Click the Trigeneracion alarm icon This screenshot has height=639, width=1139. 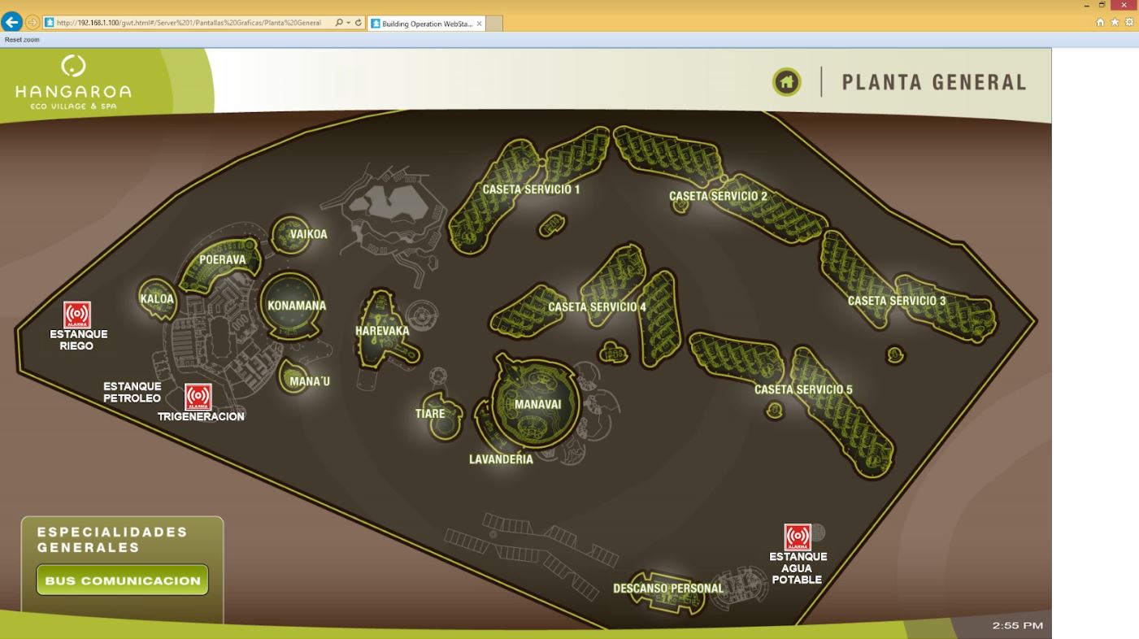point(198,397)
